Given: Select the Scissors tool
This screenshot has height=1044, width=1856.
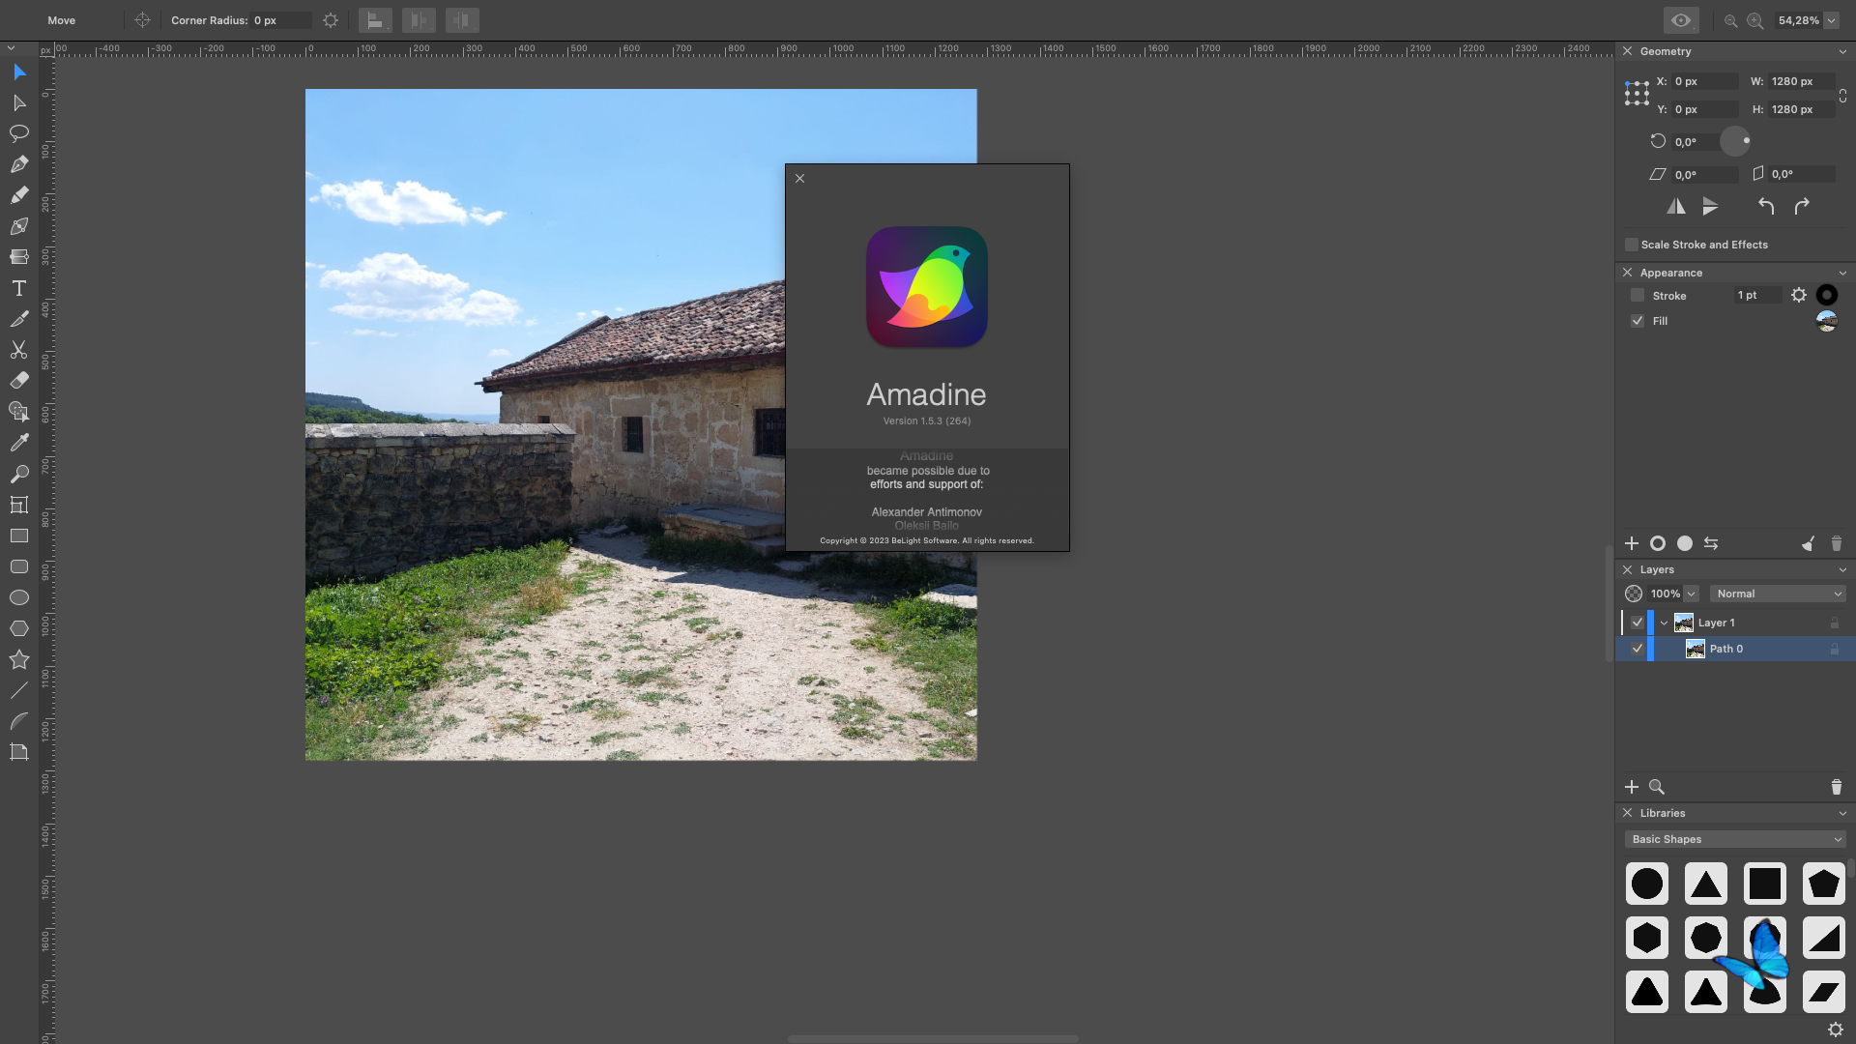Looking at the screenshot, I should pyautogui.click(x=18, y=350).
